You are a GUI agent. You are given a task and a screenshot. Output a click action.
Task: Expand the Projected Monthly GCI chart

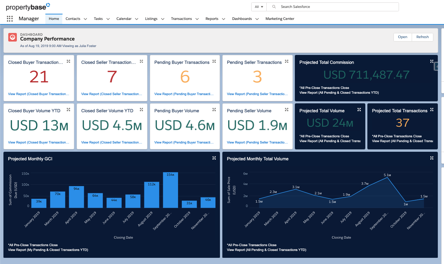click(214, 158)
